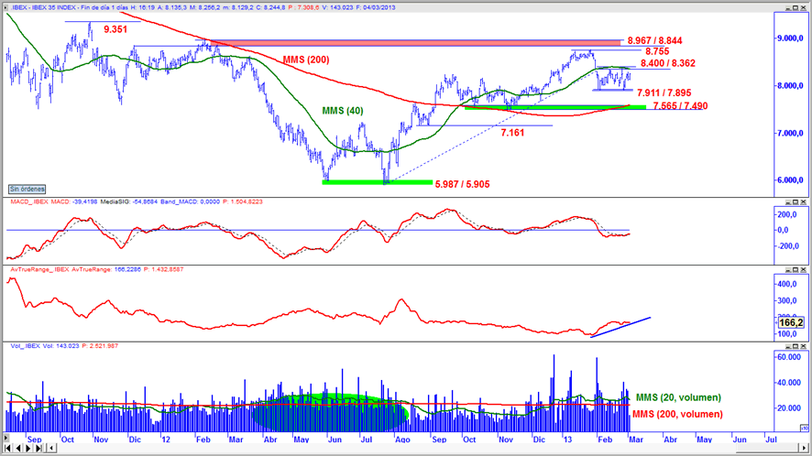
Task: Minimize the Vol_IBEX volume panel
Action: point(789,346)
